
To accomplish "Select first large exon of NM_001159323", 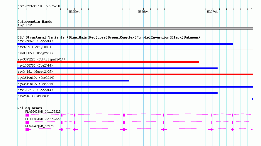I will (27, 115).
